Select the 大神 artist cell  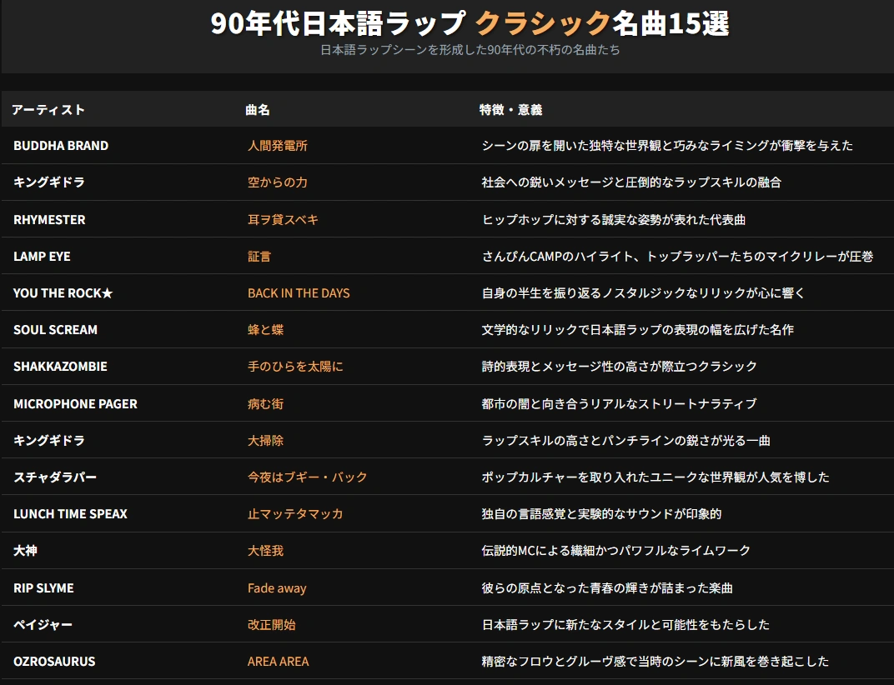pos(25,551)
